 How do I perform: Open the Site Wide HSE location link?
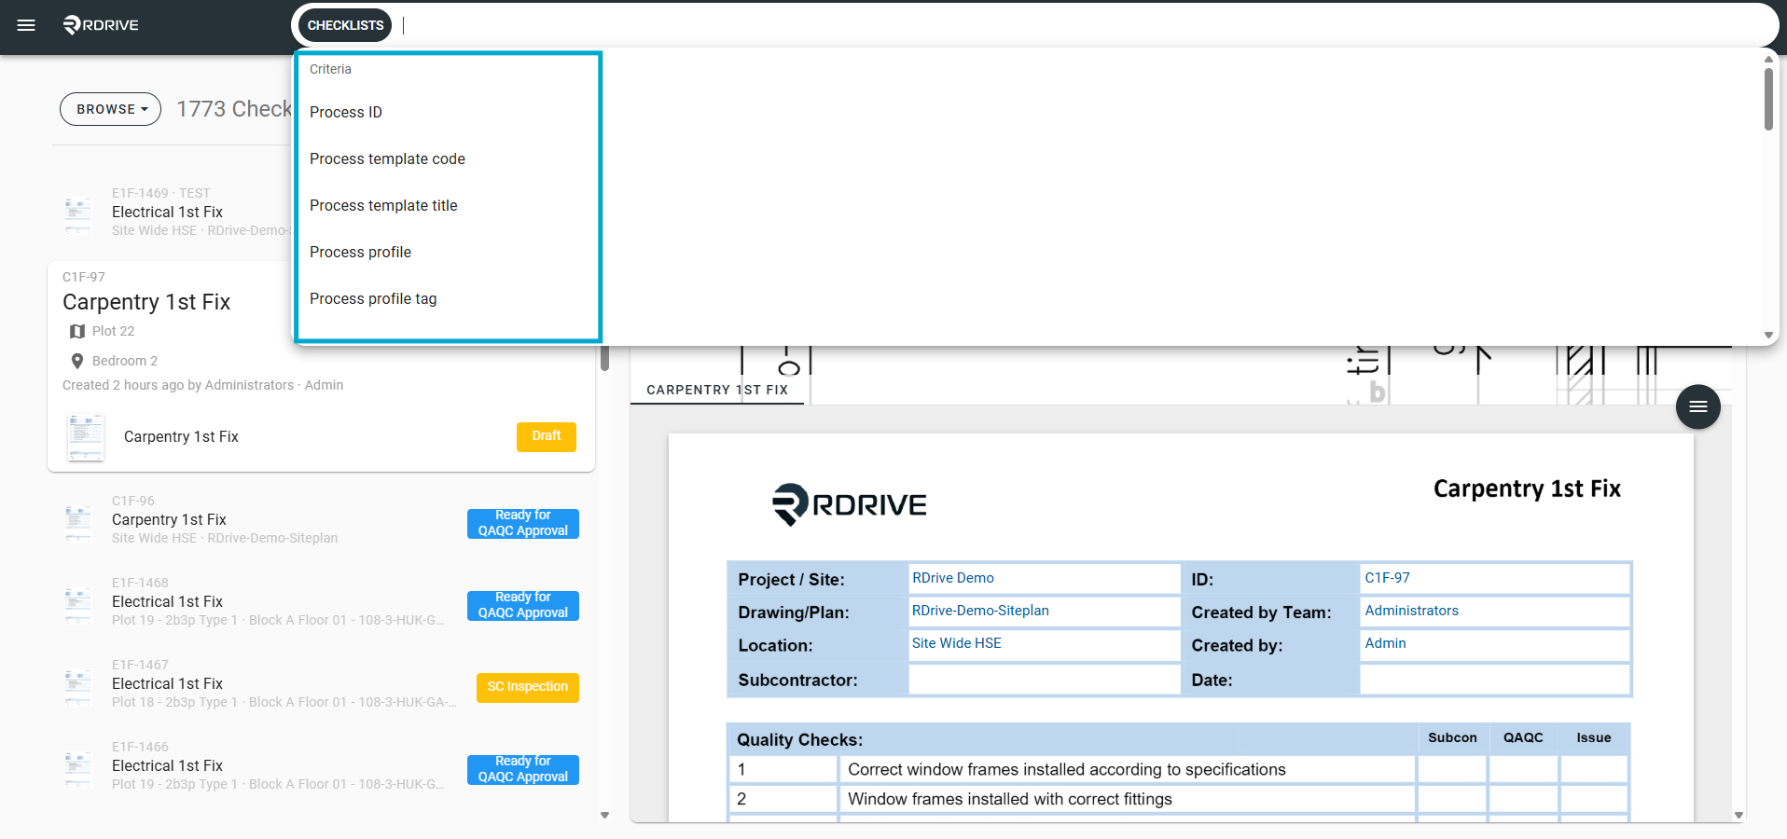coord(957,643)
